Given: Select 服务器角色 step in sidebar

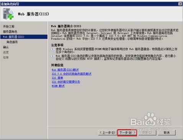Looking at the screenshot, I should pos(10,31).
